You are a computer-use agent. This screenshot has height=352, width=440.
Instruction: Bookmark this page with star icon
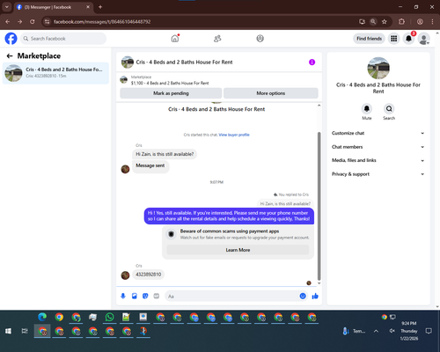click(385, 22)
